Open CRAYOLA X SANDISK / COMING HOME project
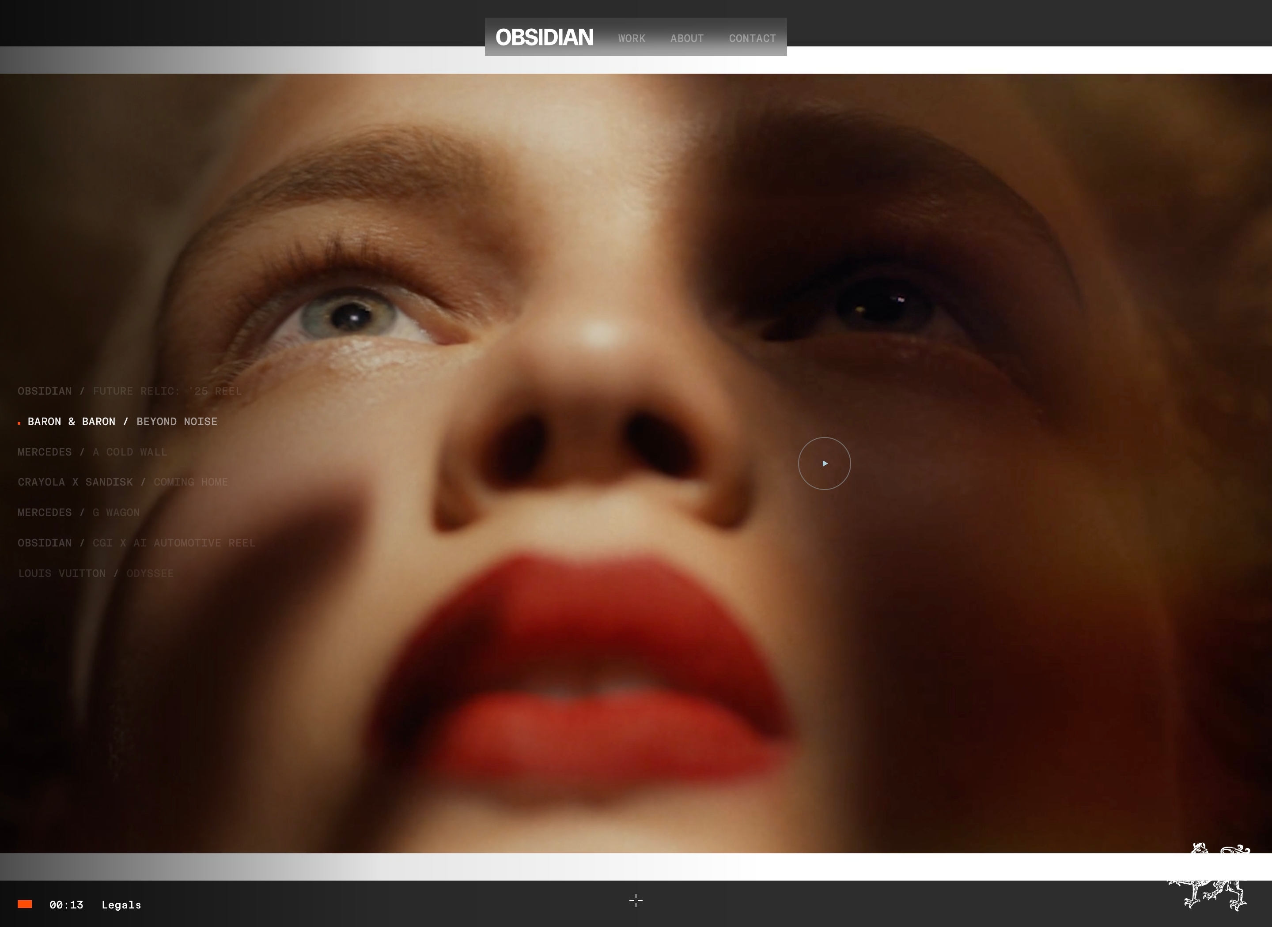 click(123, 482)
